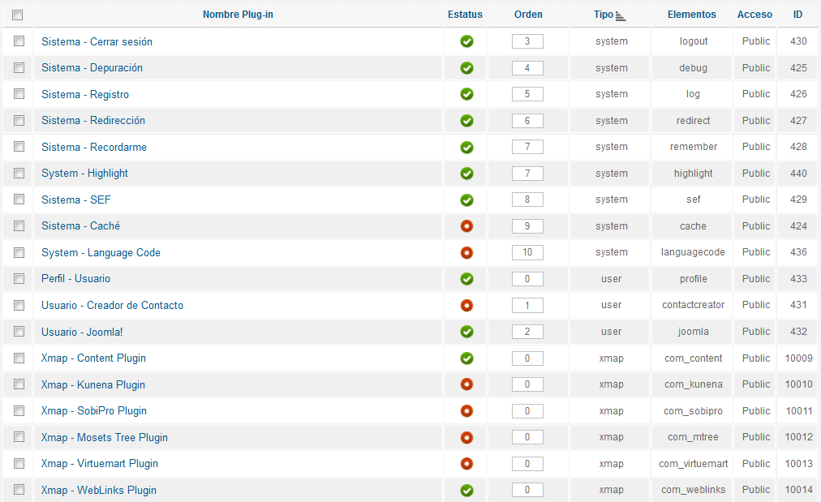Enable Usuario - Creador de Contacto status icon
The image size is (821, 502).
coord(466,305)
